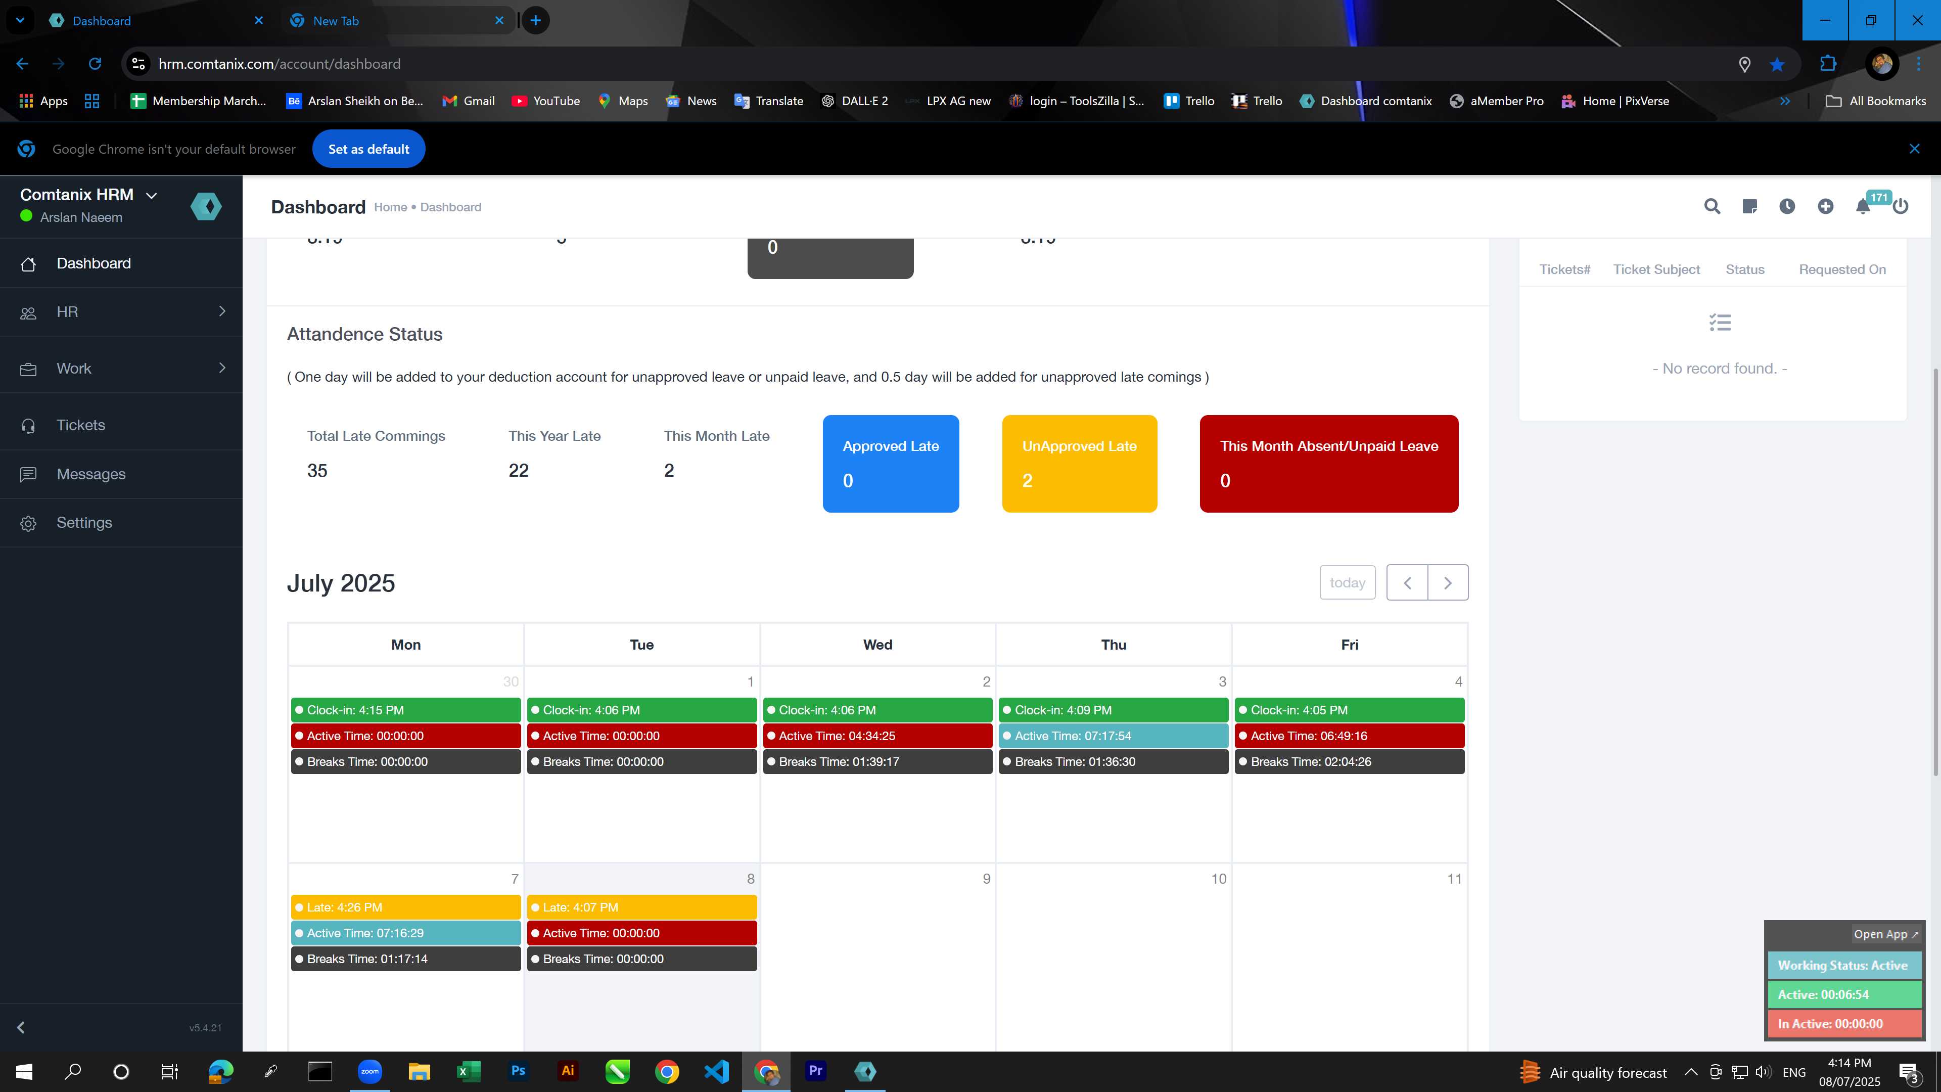The width and height of the screenshot is (1941, 1092).
Task: Open Visual Studio Code from taskbar
Action: 717,1071
